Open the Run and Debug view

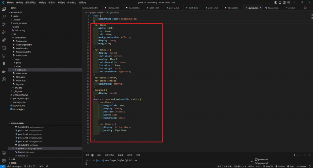click(x=4, y=32)
